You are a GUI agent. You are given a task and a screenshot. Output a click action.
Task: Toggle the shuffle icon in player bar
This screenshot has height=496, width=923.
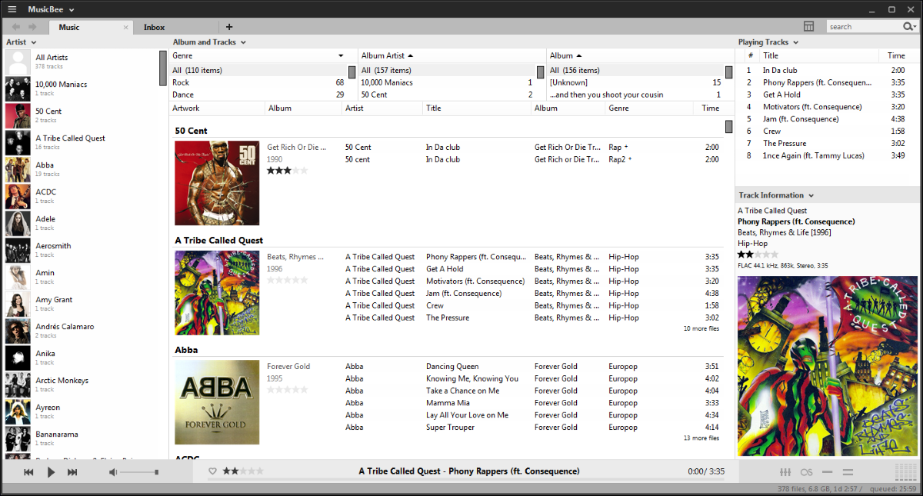coord(848,472)
